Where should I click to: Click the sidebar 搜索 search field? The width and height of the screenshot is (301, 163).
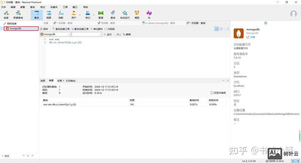(11, 156)
